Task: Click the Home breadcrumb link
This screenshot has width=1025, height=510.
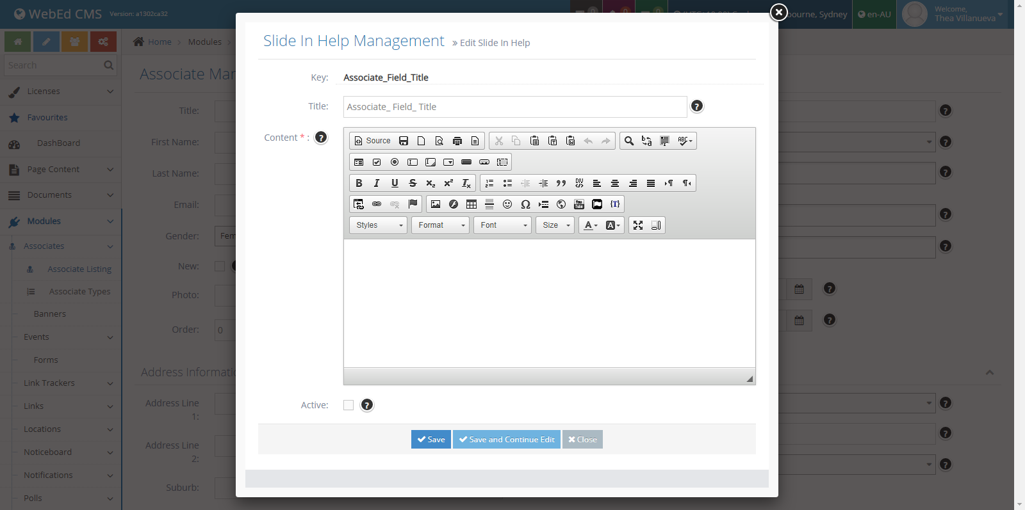Action: 160,42
